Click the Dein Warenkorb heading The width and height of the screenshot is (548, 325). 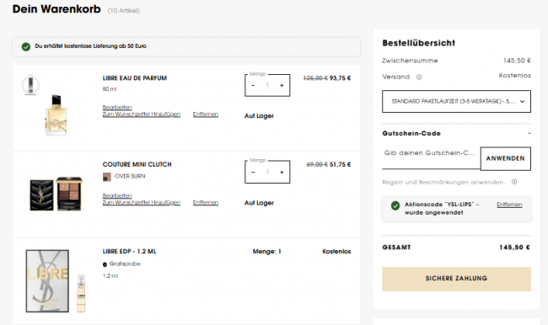(56, 9)
